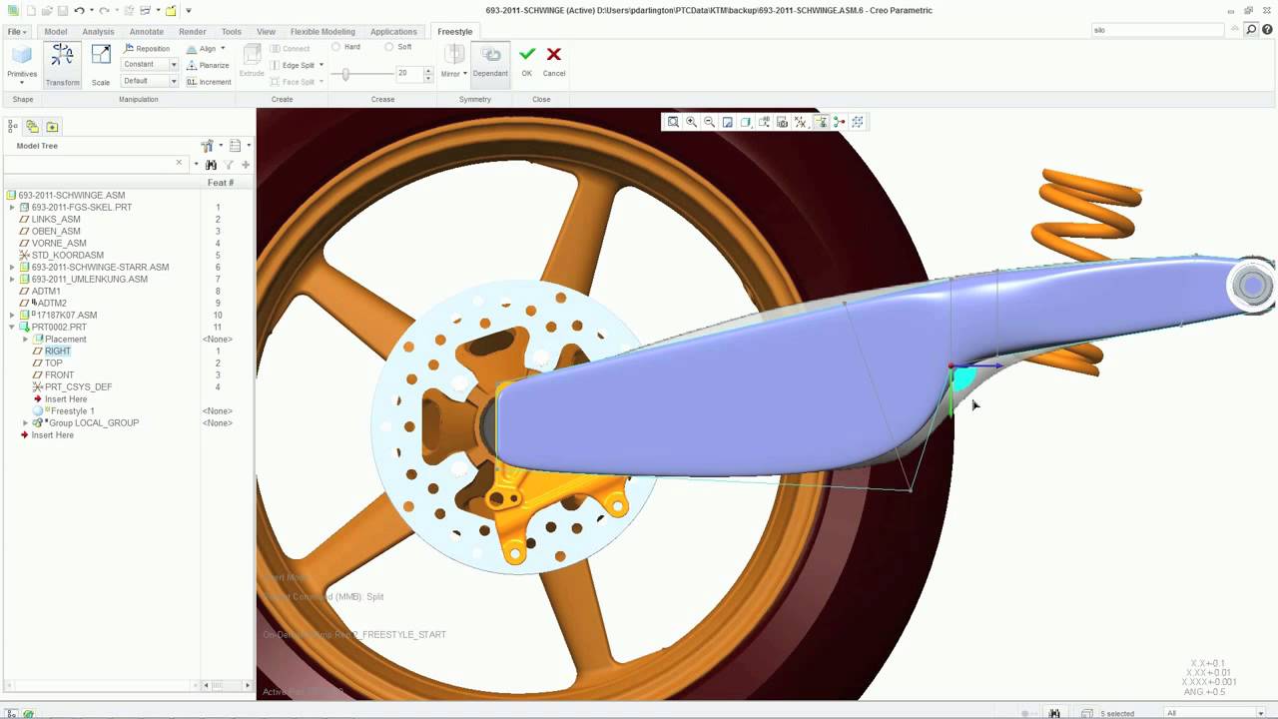This screenshot has width=1278, height=719.
Task: Click the search magnifier next to search box
Action: point(1251,30)
